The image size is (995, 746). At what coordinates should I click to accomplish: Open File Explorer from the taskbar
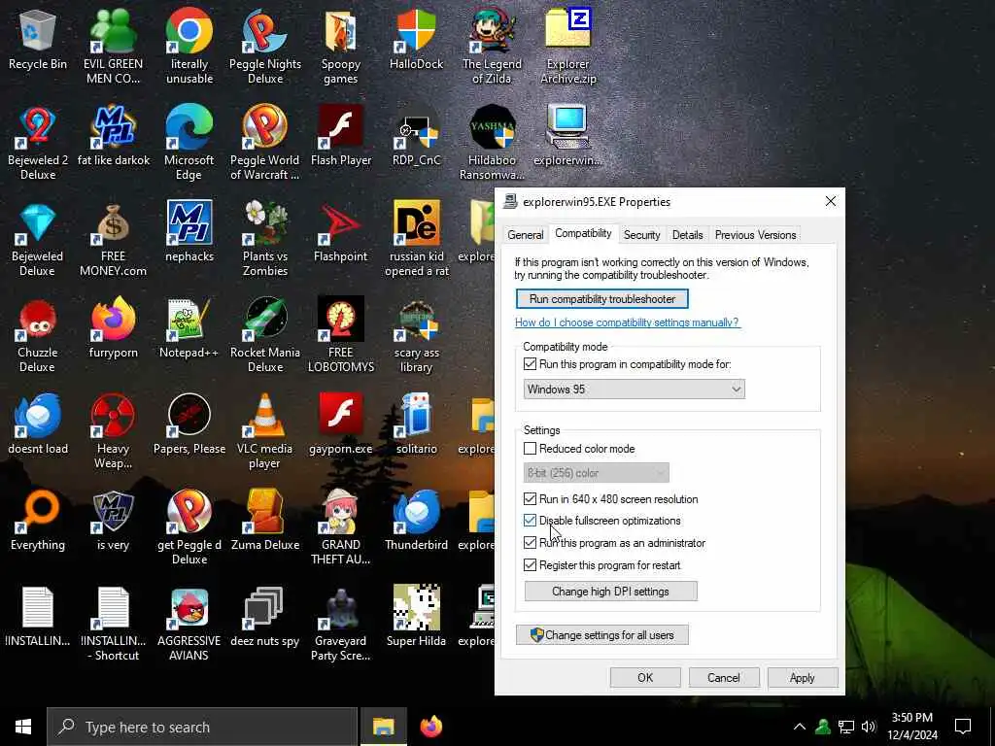[x=383, y=727]
